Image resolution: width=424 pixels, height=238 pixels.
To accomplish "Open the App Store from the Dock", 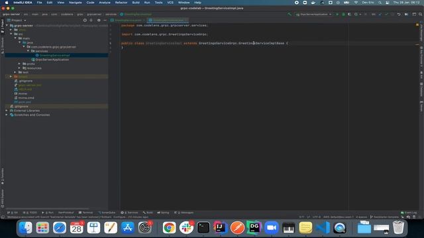I will point(128,227).
